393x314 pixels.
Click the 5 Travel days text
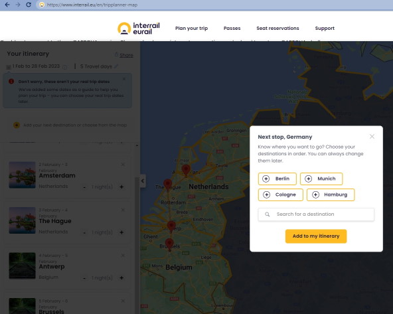[x=96, y=66]
